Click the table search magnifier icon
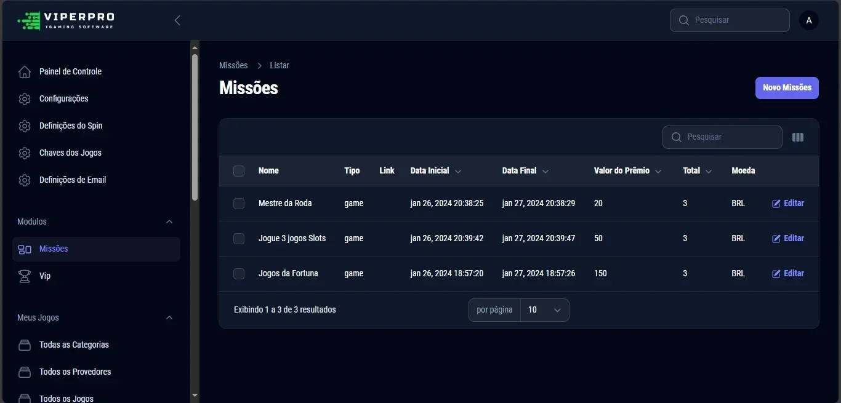 (x=676, y=137)
